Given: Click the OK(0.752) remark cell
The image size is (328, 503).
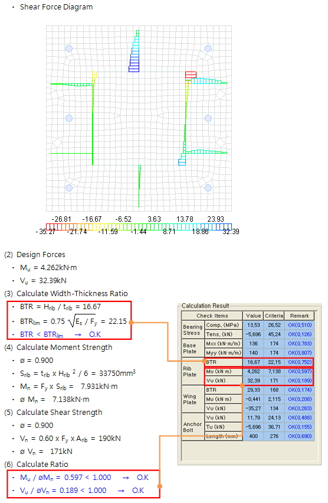Looking at the screenshot, I should point(300,362).
